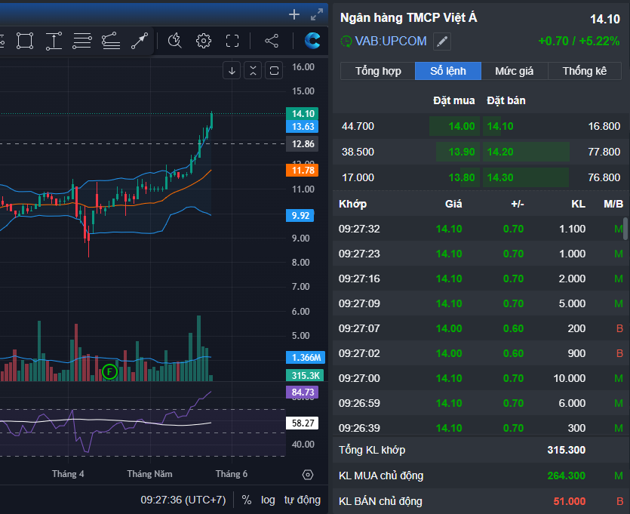Click the +0.70 / +5.22% change value
This screenshot has height=514, width=630.
pos(579,41)
